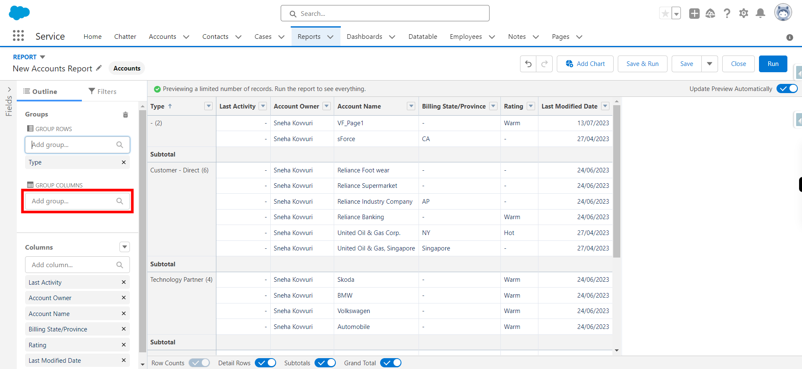Open the REPORT type dropdown arrow
This screenshot has height=369, width=802.
coord(42,57)
